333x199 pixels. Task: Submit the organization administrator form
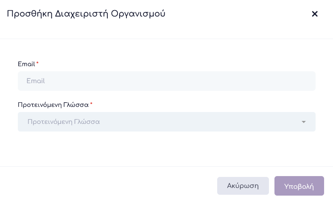click(299, 186)
